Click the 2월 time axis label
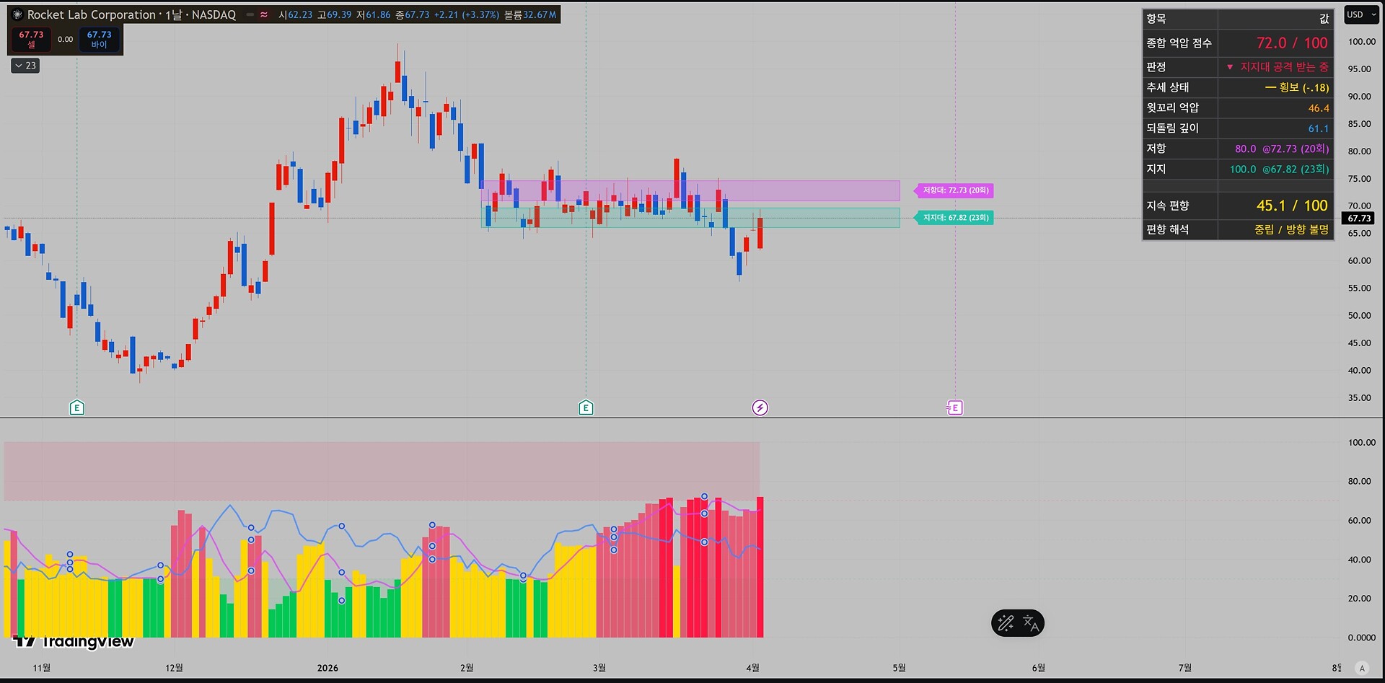 [467, 668]
